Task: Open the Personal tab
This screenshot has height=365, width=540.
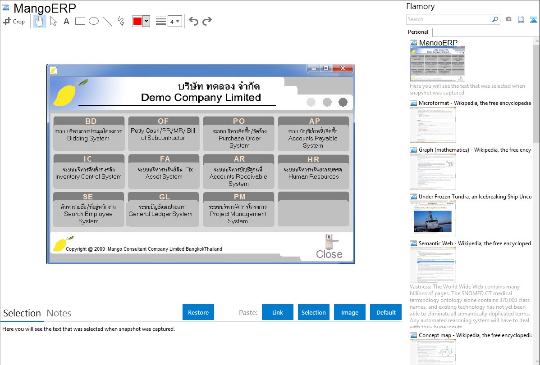Action: click(x=418, y=32)
